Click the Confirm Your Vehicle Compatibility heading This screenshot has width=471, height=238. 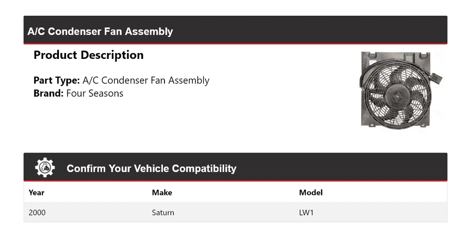click(151, 168)
